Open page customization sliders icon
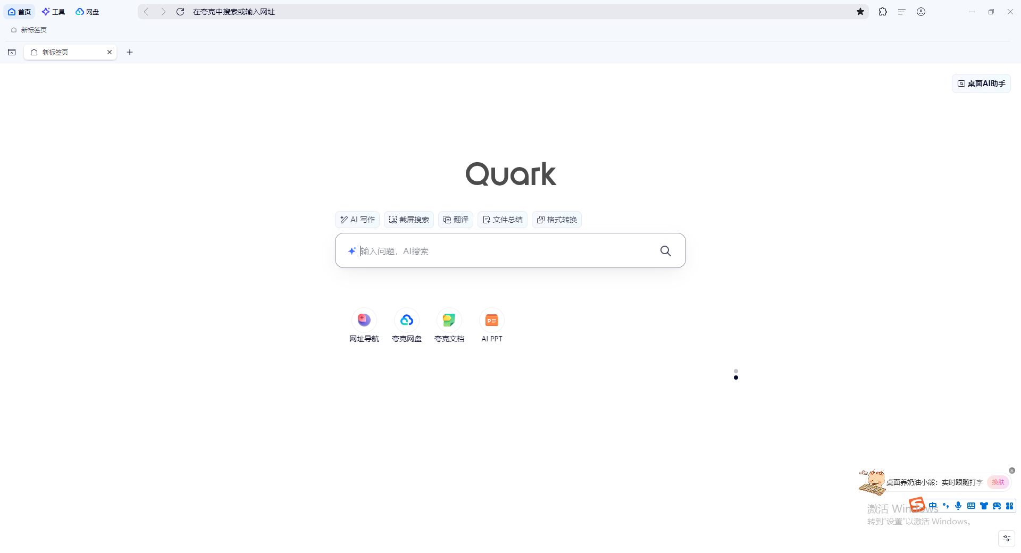 point(1007,539)
